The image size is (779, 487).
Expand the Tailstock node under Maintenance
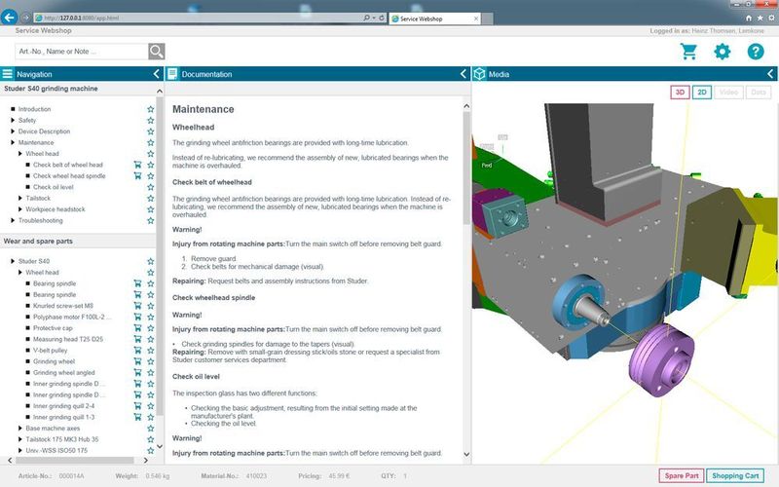(x=20, y=198)
